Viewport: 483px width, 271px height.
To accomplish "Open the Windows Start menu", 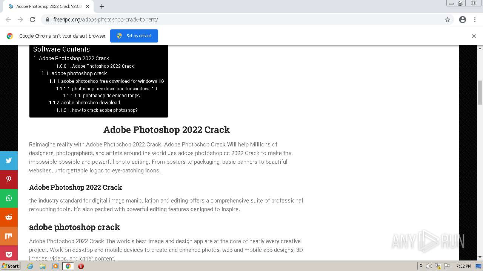I will [11, 266].
